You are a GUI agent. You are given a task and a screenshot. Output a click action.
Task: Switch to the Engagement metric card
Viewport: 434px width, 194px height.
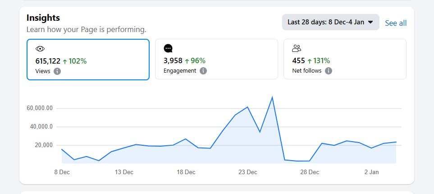coord(216,59)
